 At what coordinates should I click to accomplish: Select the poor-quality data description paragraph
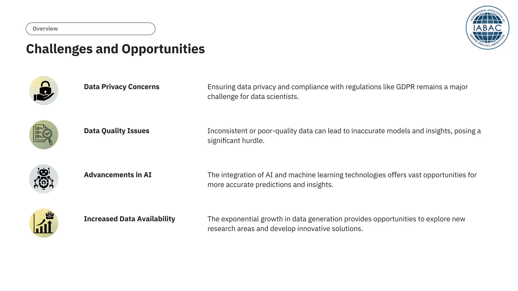(x=344, y=136)
